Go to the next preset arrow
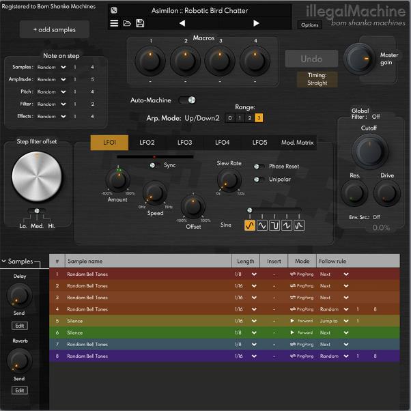Viewport: 411px width, 411px height. point(256,23)
